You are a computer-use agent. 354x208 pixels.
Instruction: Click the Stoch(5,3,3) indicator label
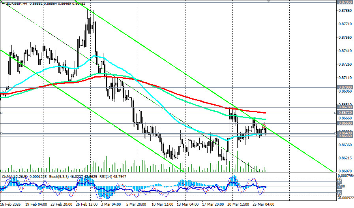[58, 176]
